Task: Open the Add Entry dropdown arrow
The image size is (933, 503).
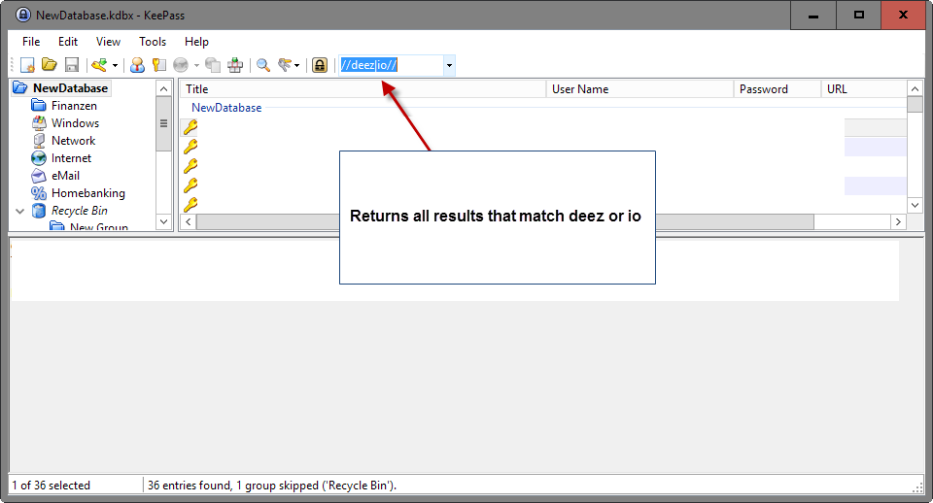Action: point(115,66)
